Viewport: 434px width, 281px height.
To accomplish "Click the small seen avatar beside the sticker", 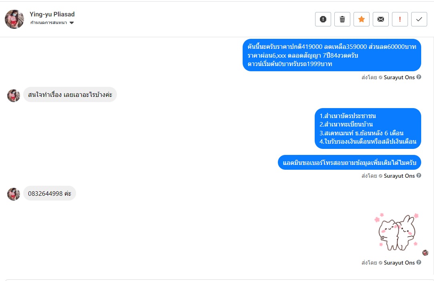I will click(x=425, y=253).
